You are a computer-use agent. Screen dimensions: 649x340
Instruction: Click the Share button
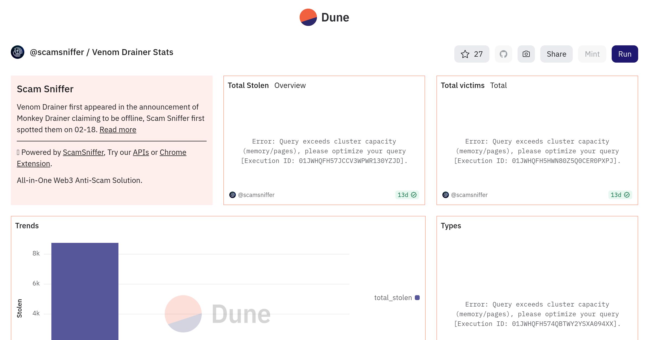pyautogui.click(x=557, y=54)
